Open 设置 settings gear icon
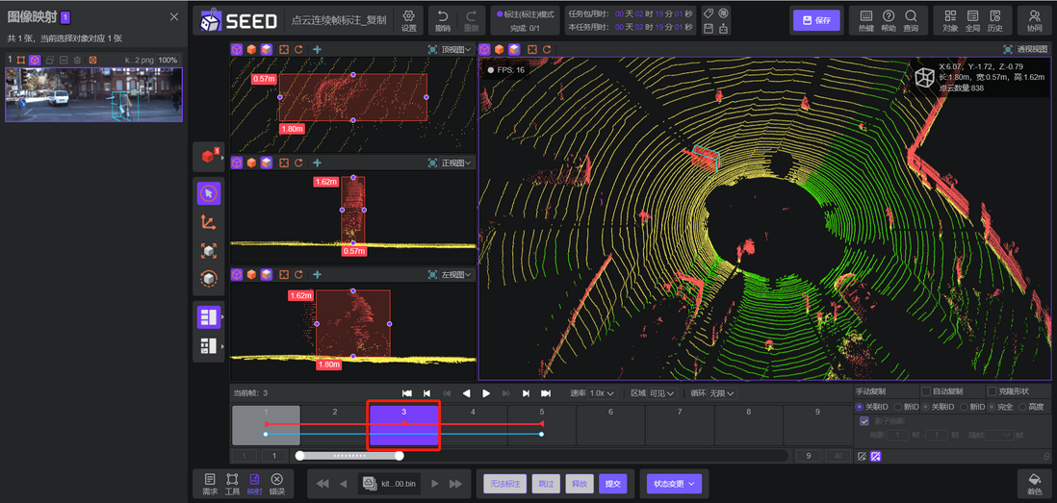The height and width of the screenshot is (503, 1057). point(408,20)
